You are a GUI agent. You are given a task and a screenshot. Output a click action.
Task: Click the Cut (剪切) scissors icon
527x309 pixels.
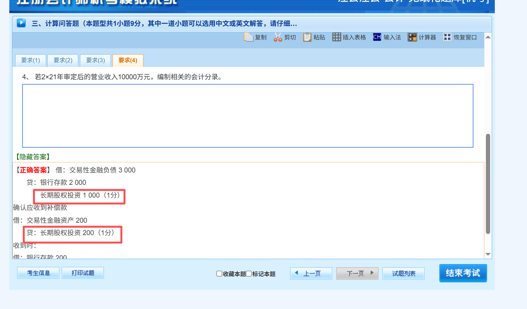(x=278, y=37)
